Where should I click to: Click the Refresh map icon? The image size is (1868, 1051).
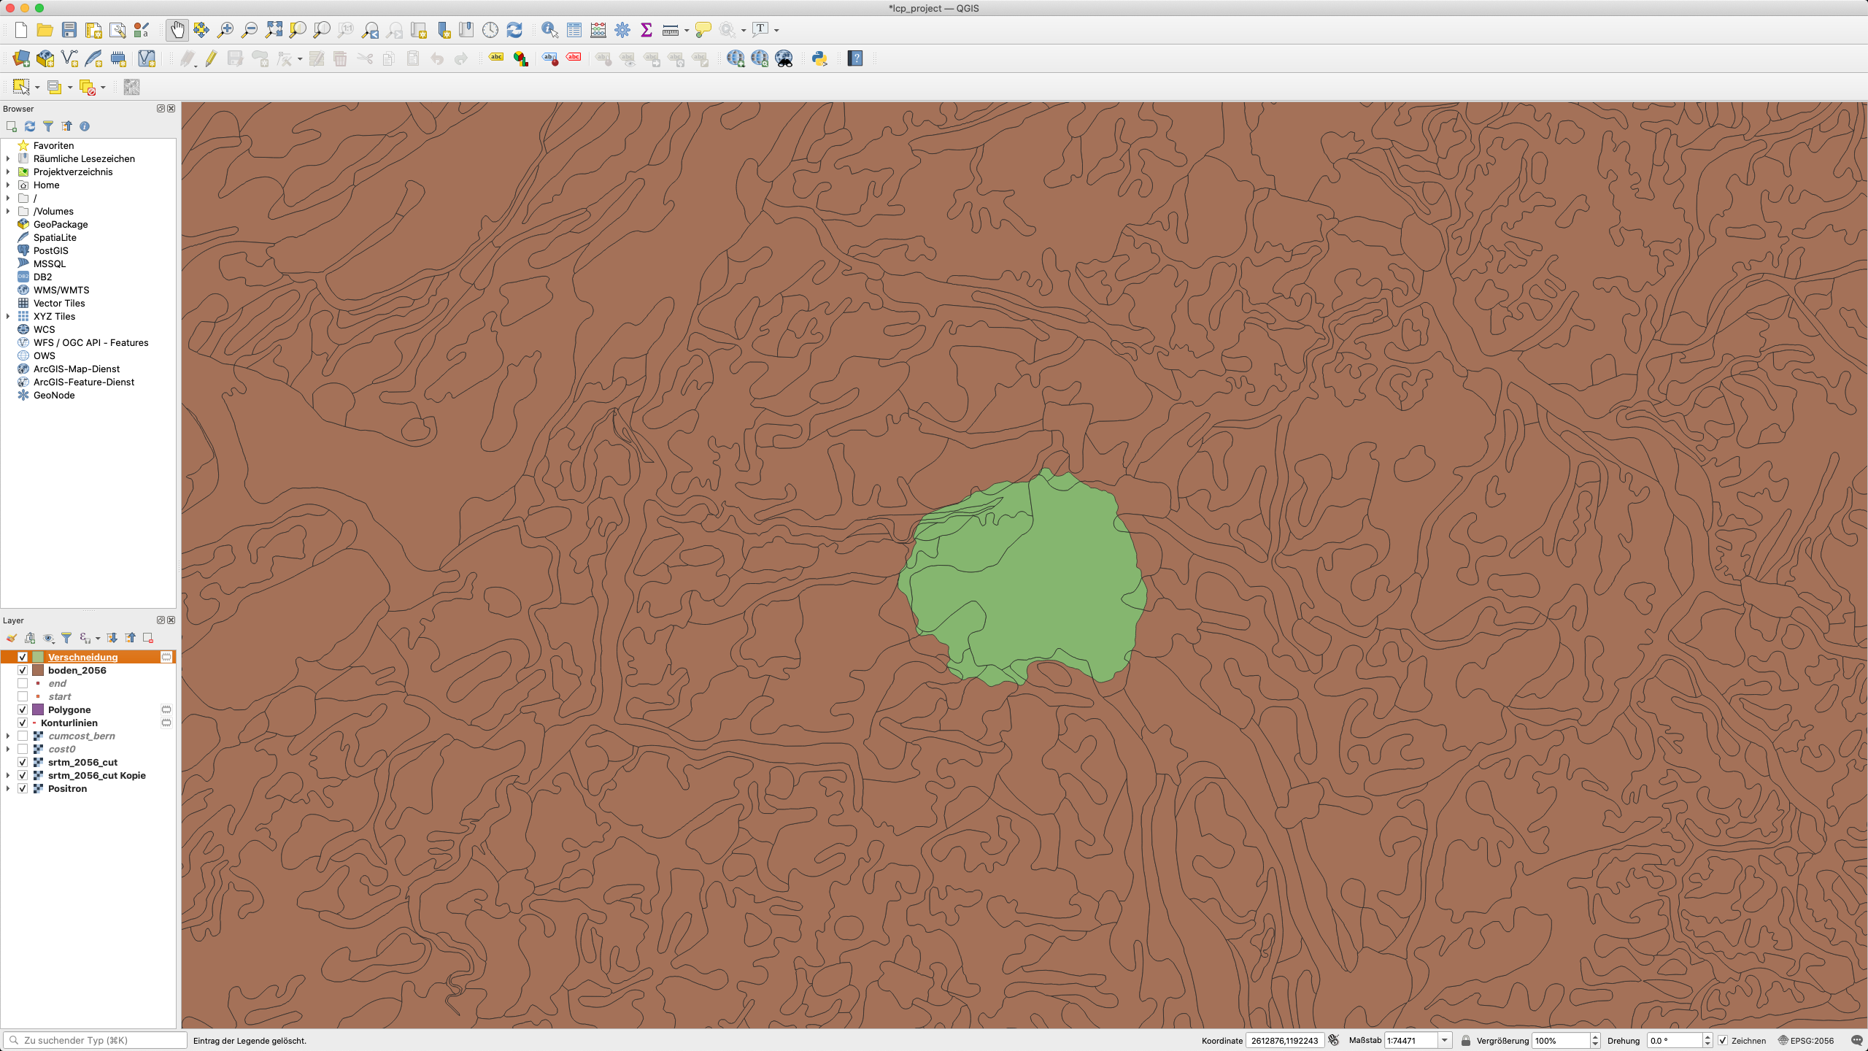(x=514, y=30)
